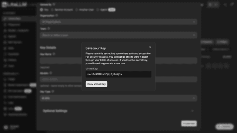The image size is (237, 133).
Task: Copy the virtual key to clipboard
Action: click(x=96, y=84)
